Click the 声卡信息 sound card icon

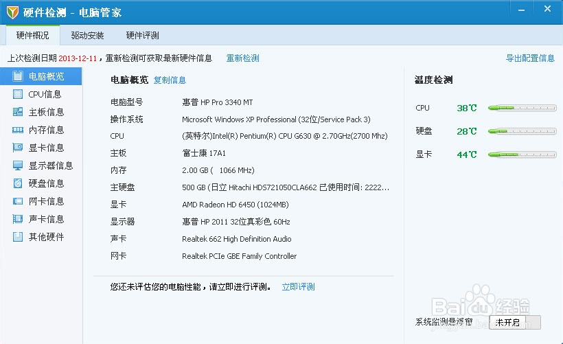click(18, 219)
